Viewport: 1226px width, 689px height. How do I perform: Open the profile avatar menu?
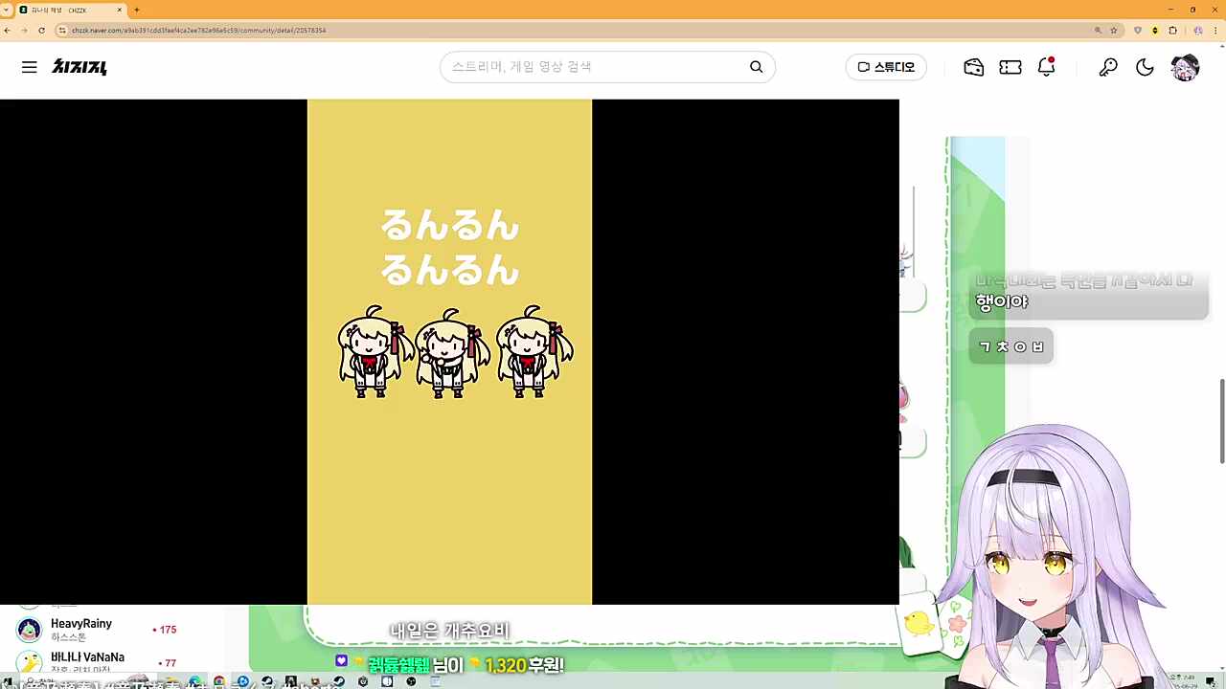tap(1185, 67)
